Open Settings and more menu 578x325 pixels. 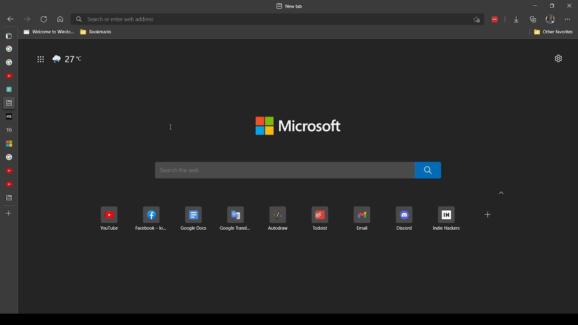[568, 19]
